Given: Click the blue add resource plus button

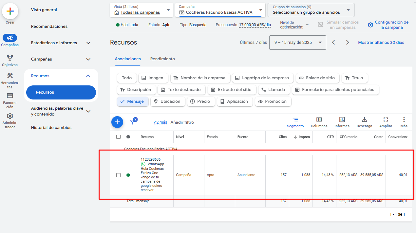Looking at the screenshot, I should [x=117, y=122].
